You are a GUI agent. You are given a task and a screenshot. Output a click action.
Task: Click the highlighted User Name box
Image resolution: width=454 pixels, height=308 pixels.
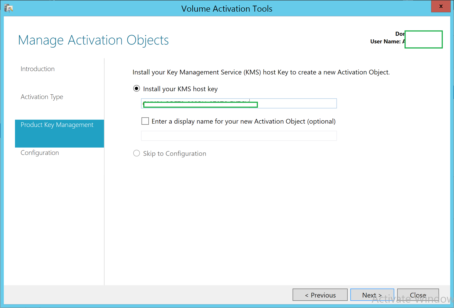(423, 39)
